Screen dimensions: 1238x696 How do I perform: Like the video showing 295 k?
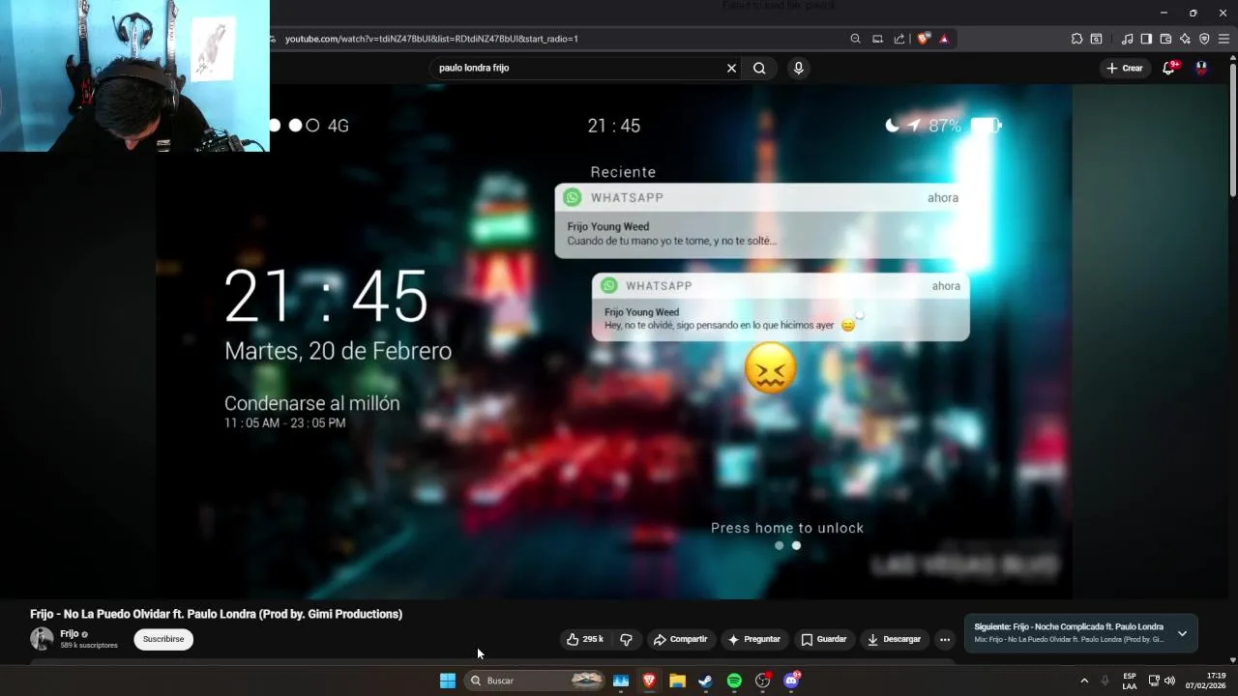(585, 639)
